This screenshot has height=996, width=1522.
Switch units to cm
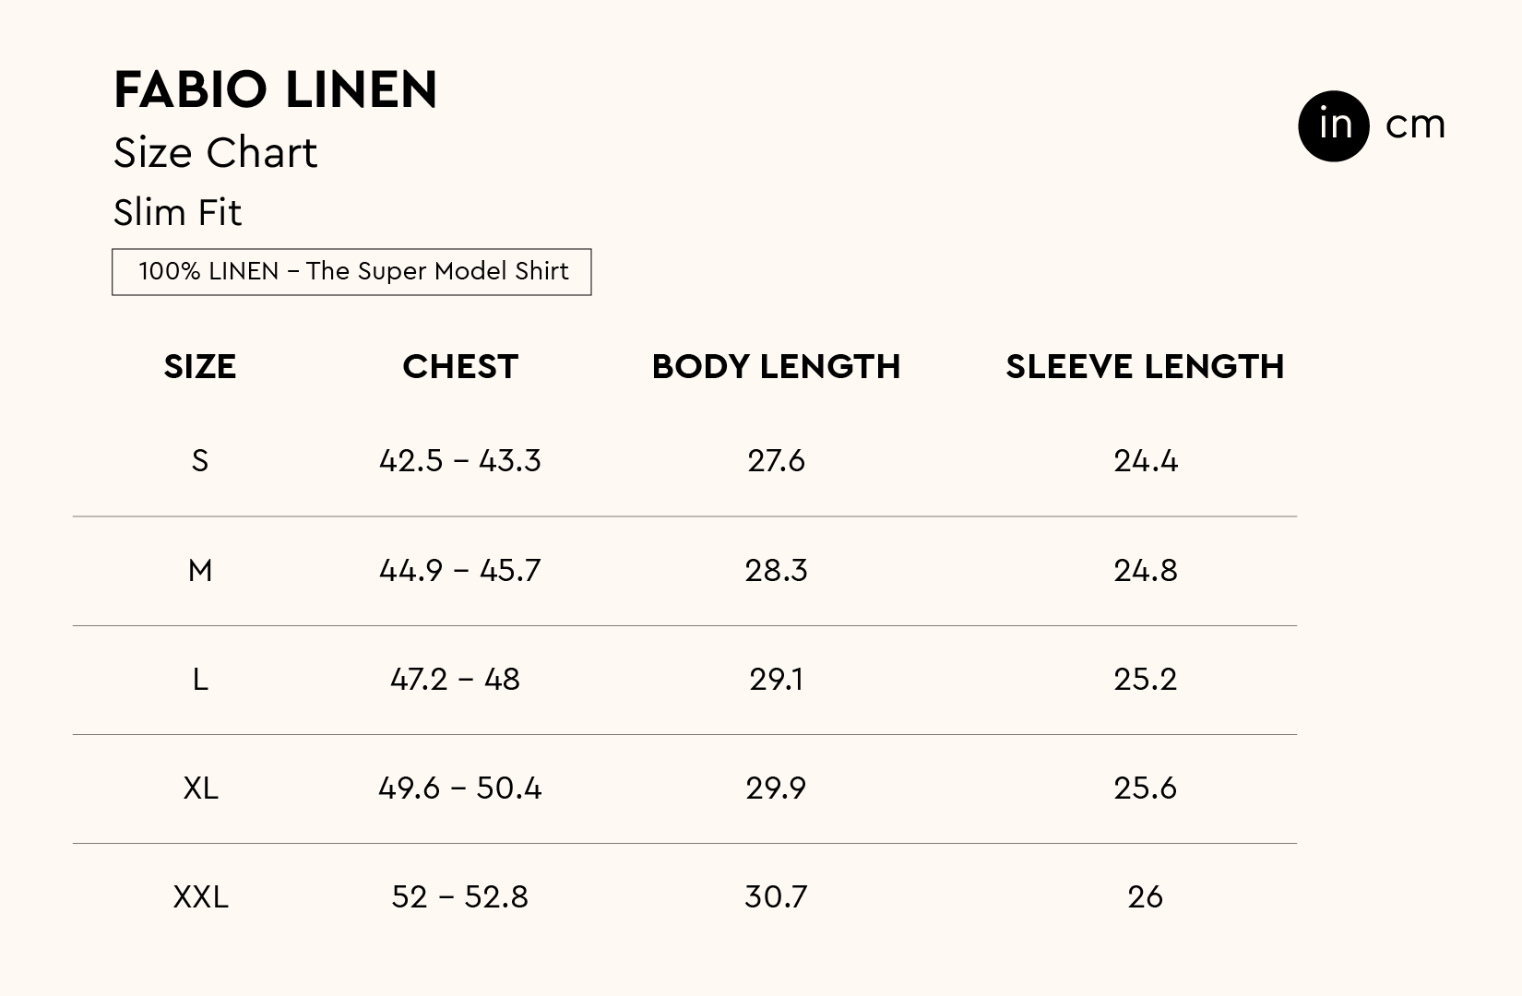[x=1415, y=125]
